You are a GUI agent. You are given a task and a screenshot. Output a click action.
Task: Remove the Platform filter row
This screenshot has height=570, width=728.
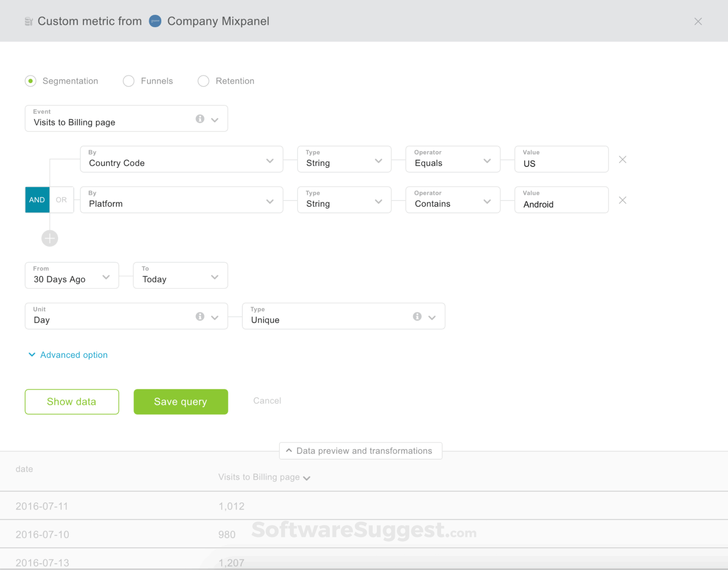click(622, 200)
